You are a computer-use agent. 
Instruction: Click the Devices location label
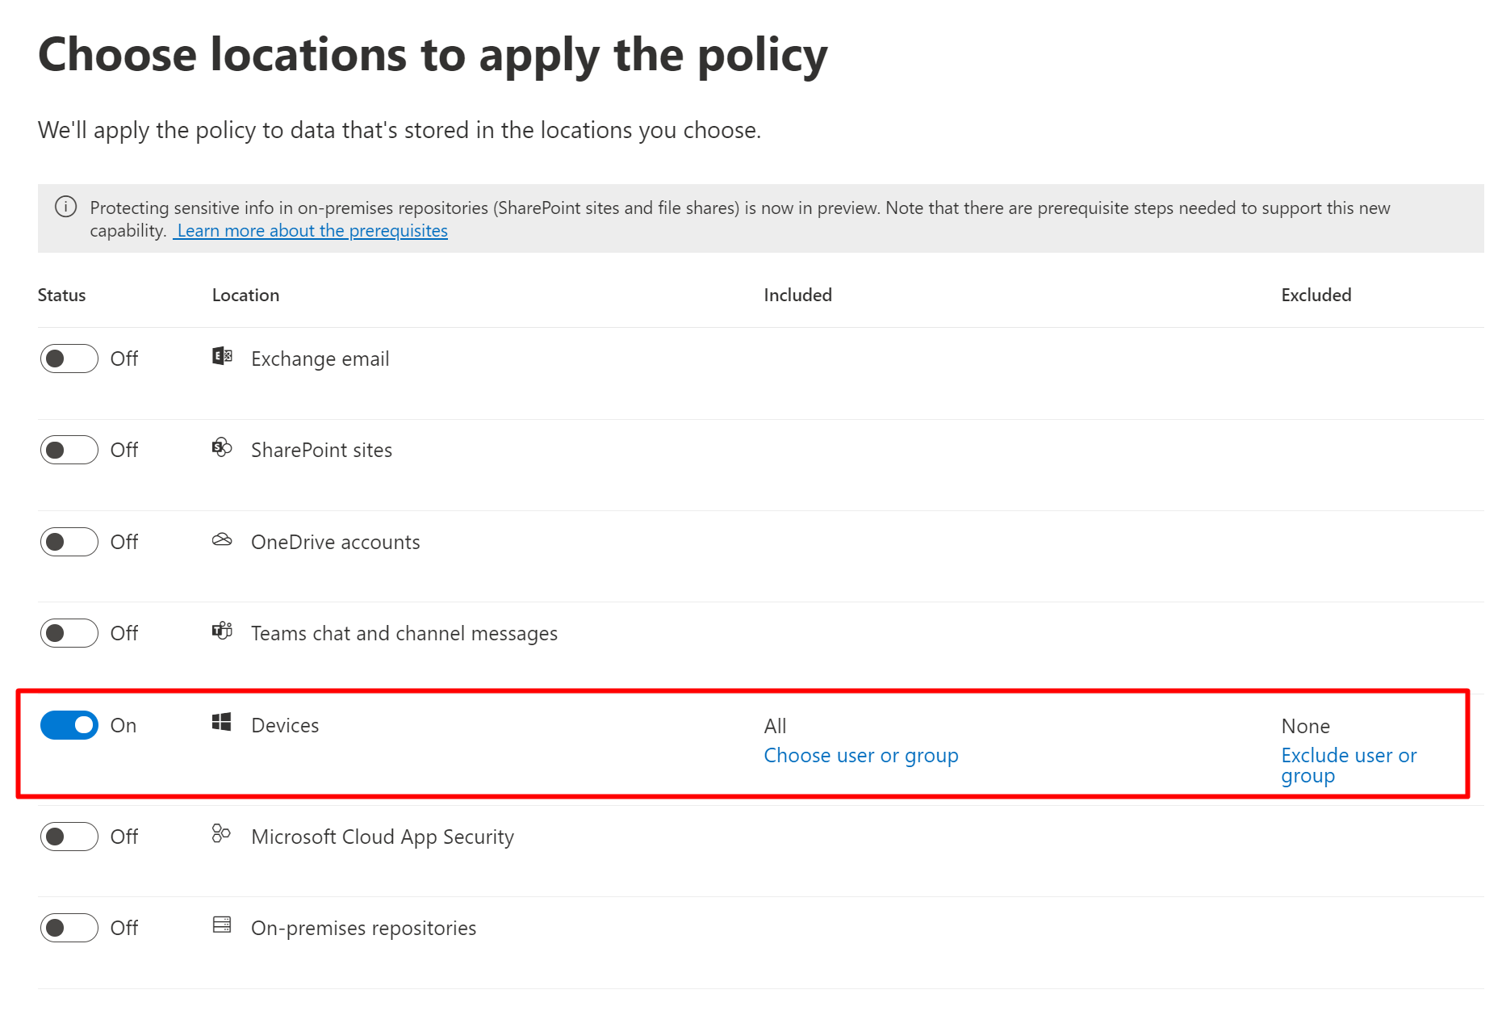click(x=285, y=725)
